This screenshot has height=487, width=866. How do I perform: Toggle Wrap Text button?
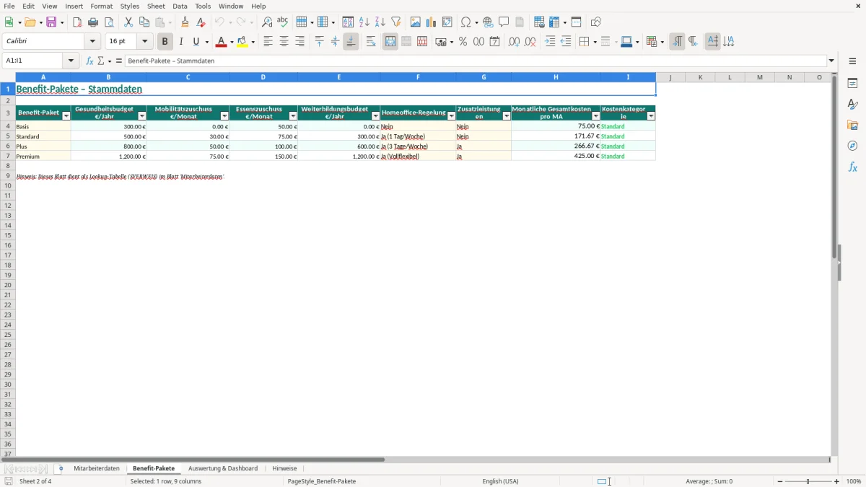pyautogui.click(x=371, y=42)
